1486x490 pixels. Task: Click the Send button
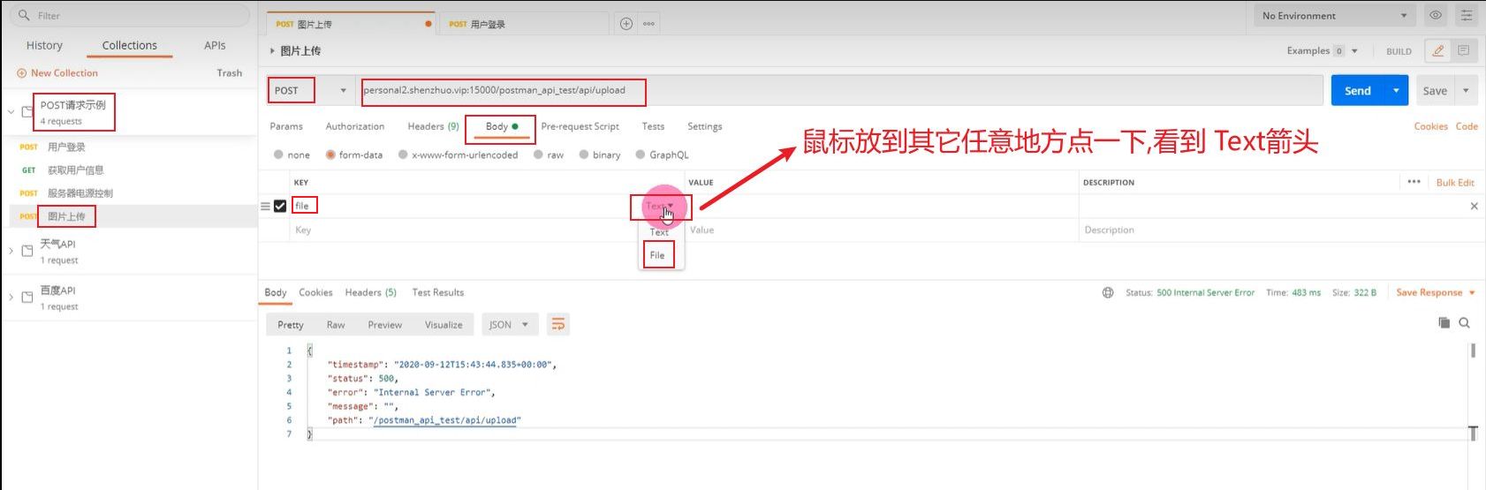point(1357,90)
